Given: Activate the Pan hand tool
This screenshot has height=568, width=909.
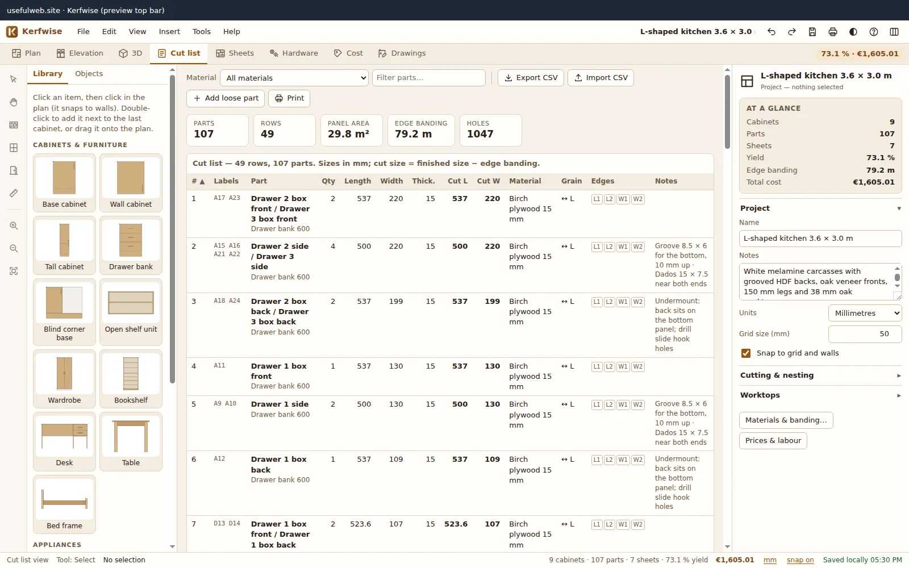Looking at the screenshot, I should click(x=14, y=102).
